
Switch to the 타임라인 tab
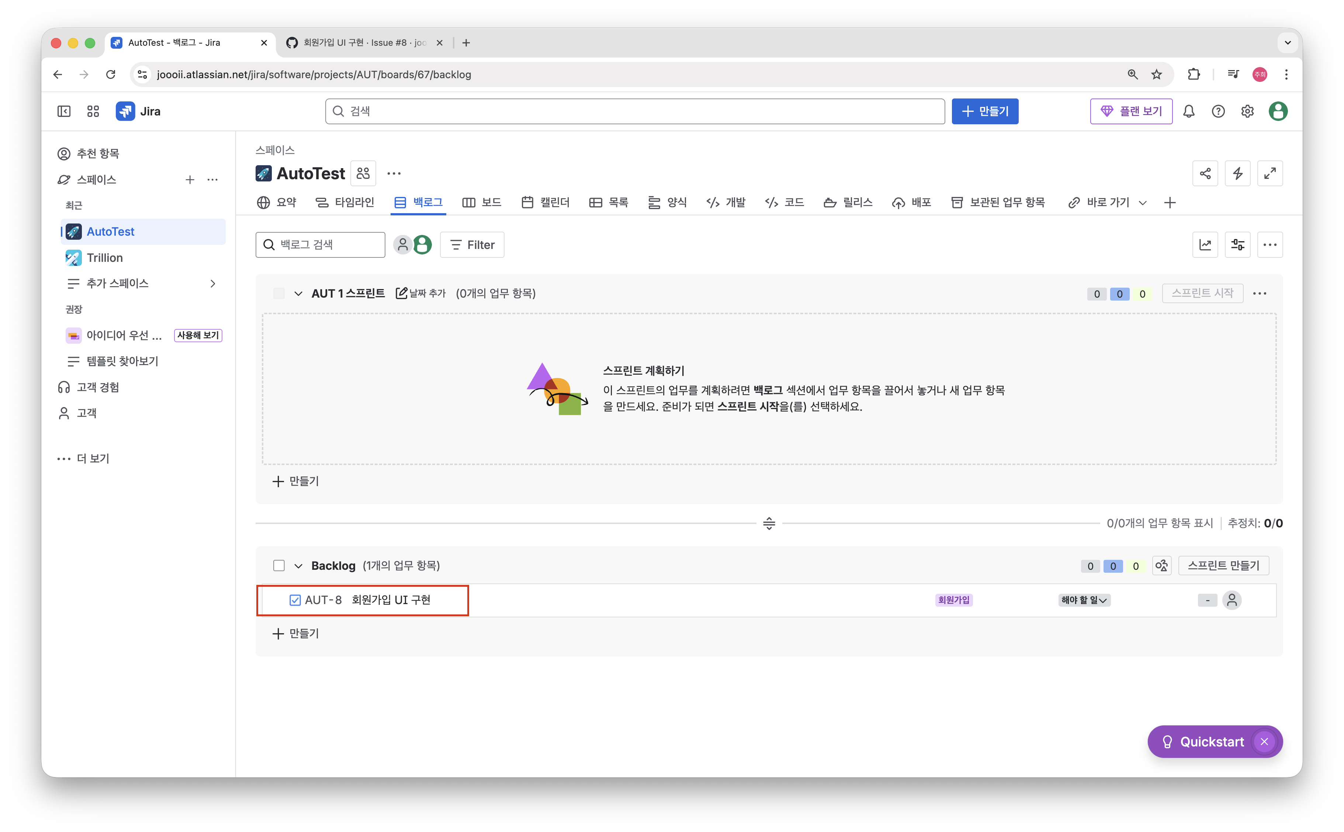point(345,202)
